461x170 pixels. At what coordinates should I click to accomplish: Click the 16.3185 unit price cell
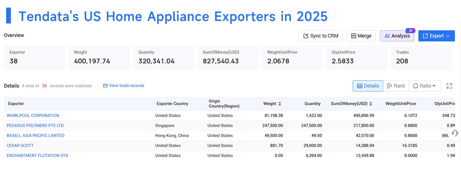(409, 145)
